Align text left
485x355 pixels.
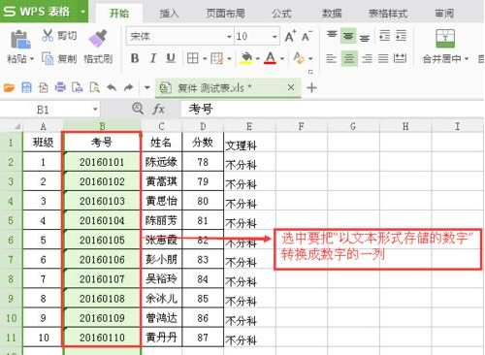point(331,58)
